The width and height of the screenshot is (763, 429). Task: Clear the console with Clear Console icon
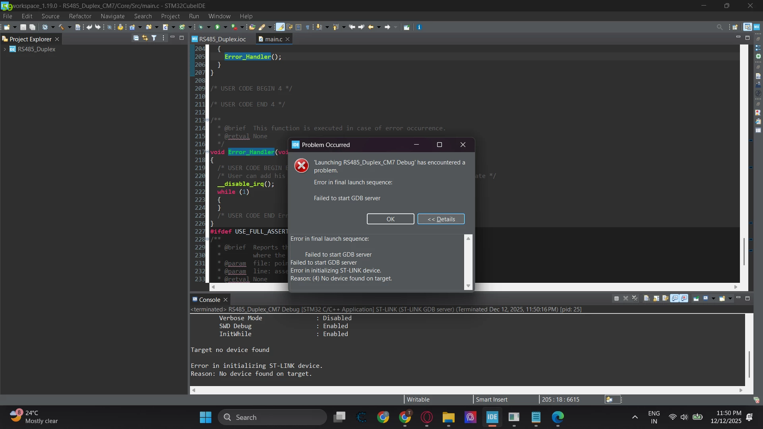coord(647,299)
